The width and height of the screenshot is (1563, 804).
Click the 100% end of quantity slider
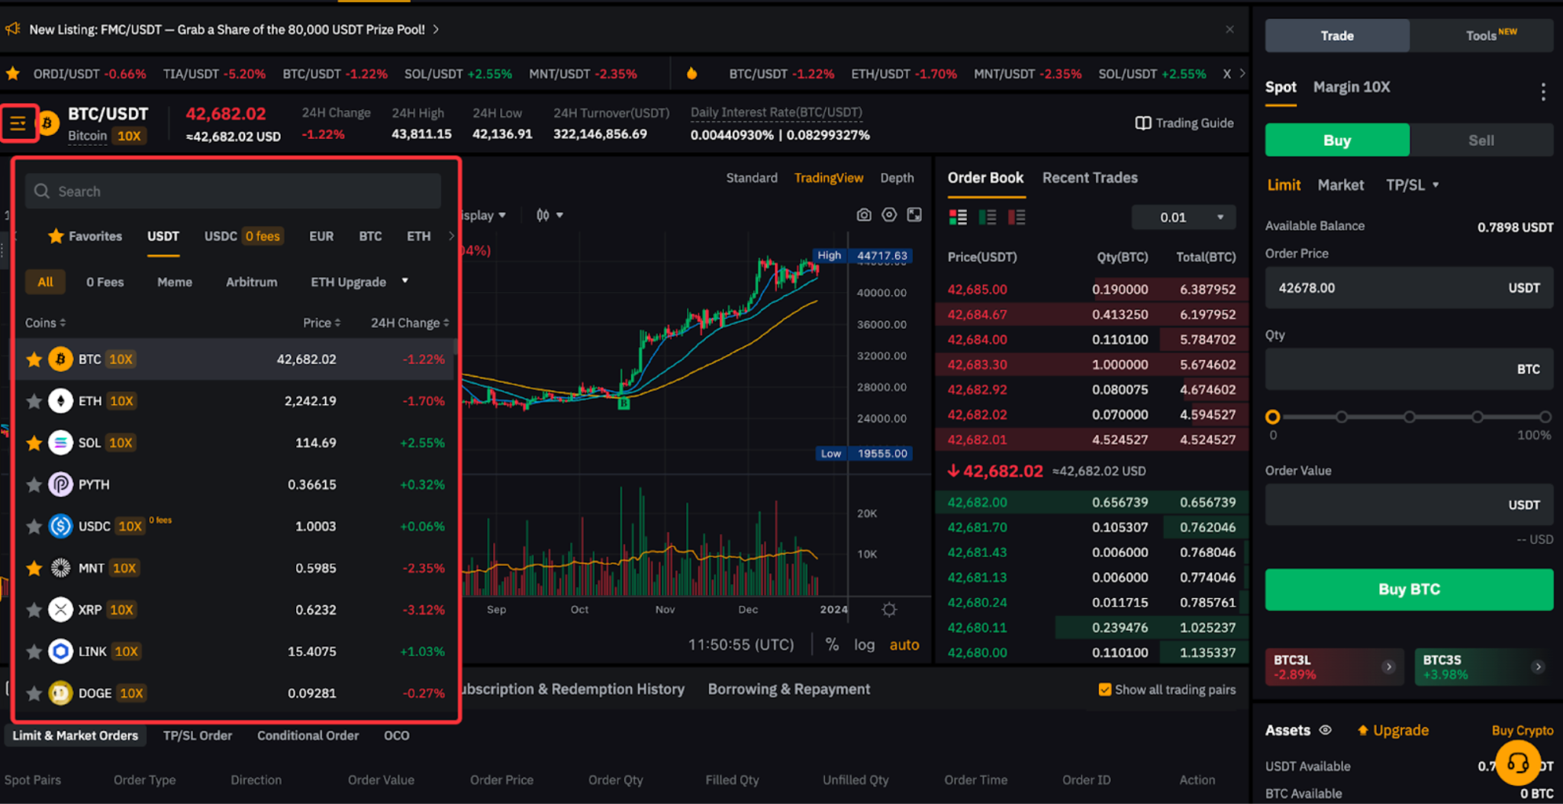coord(1545,417)
